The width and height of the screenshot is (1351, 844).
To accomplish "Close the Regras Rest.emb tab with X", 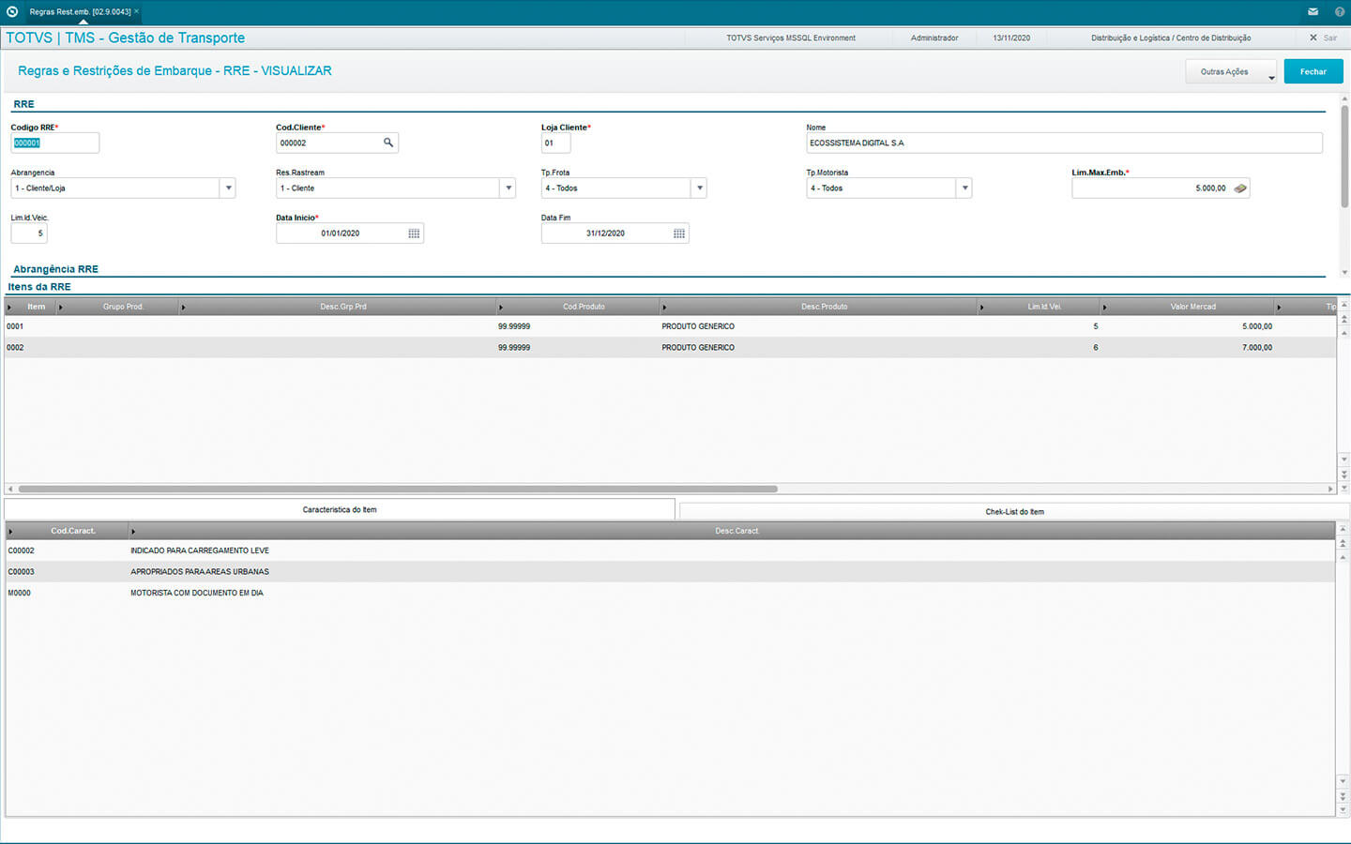I will [x=137, y=11].
